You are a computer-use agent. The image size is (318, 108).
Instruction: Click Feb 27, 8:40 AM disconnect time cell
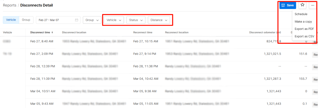tap(42, 41)
